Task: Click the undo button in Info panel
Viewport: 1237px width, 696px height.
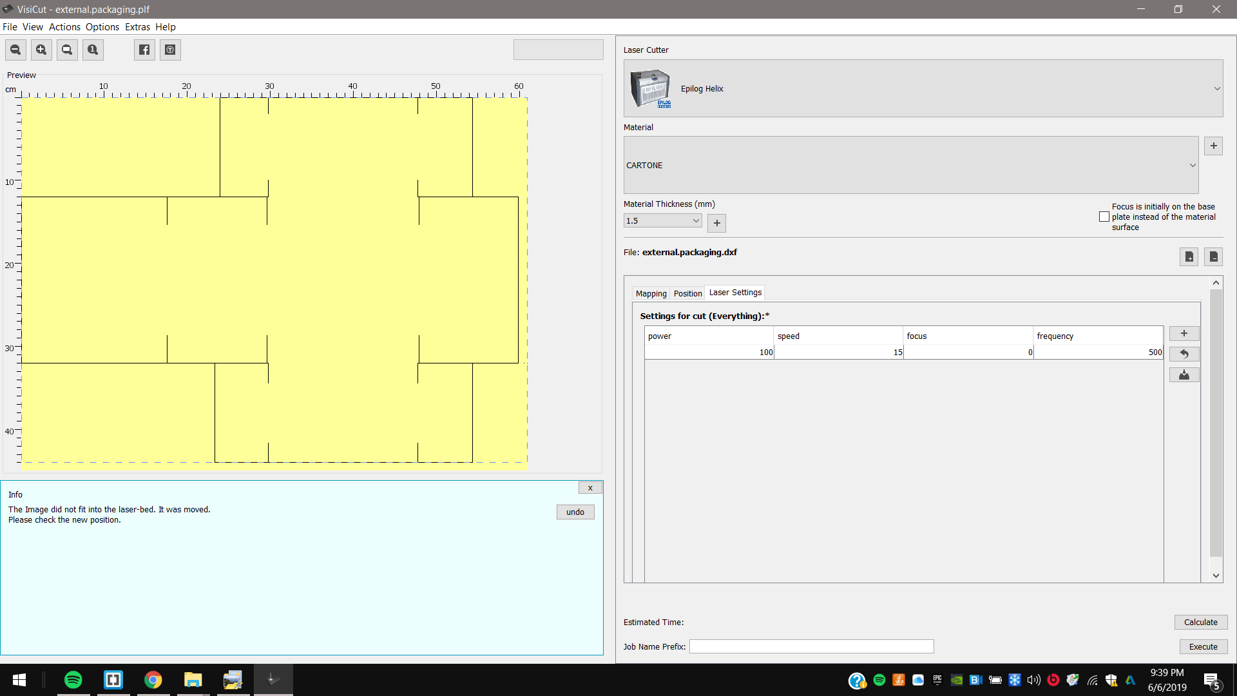Action: 575,512
